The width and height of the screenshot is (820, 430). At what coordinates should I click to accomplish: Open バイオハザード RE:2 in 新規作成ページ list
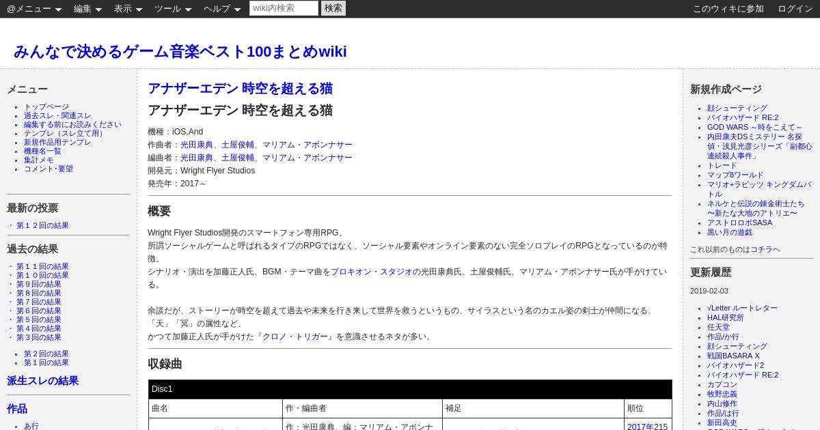743,117
